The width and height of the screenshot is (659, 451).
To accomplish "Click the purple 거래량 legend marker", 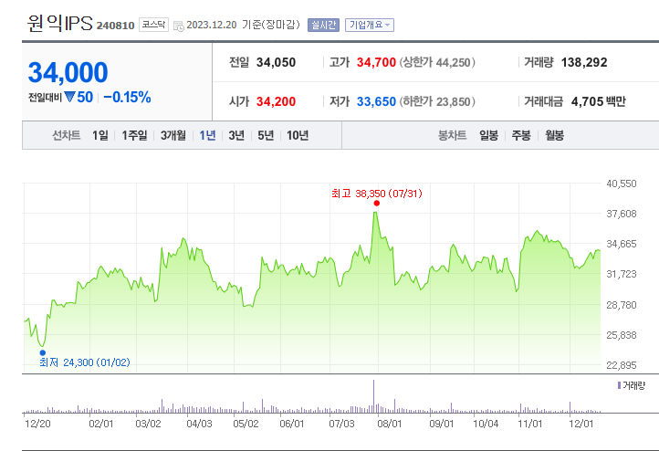I will [619, 385].
